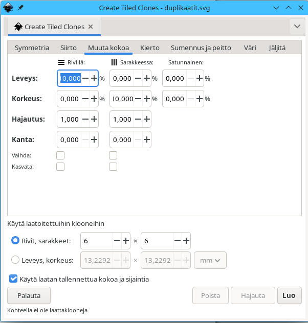Click minus icon for Leveys Sarakkeessa field
The width and height of the screenshot is (308, 323).
(x=137, y=79)
